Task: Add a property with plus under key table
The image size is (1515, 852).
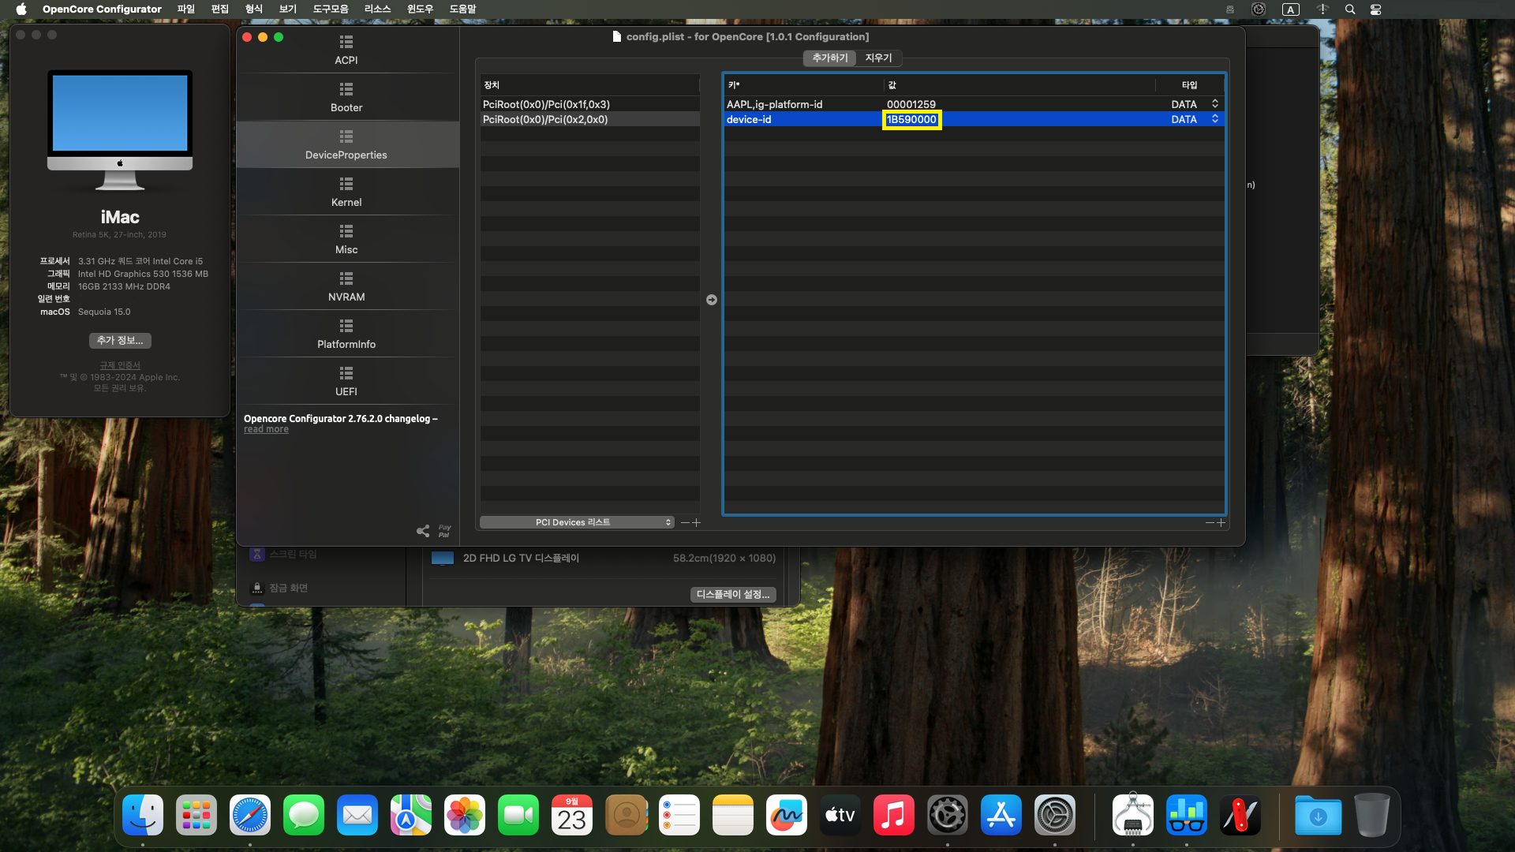Action: pyautogui.click(x=1221, y=522)
